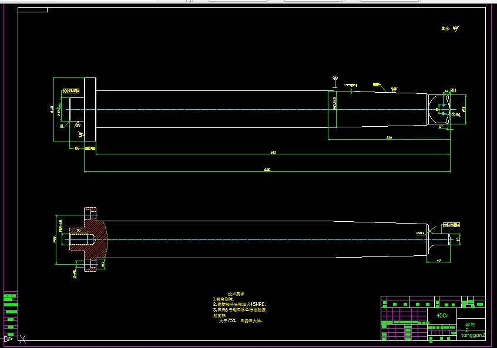The image size is (497, 348).
Task: Select the surface roughness symbol in top-right corner
Action: coord(456,29)
